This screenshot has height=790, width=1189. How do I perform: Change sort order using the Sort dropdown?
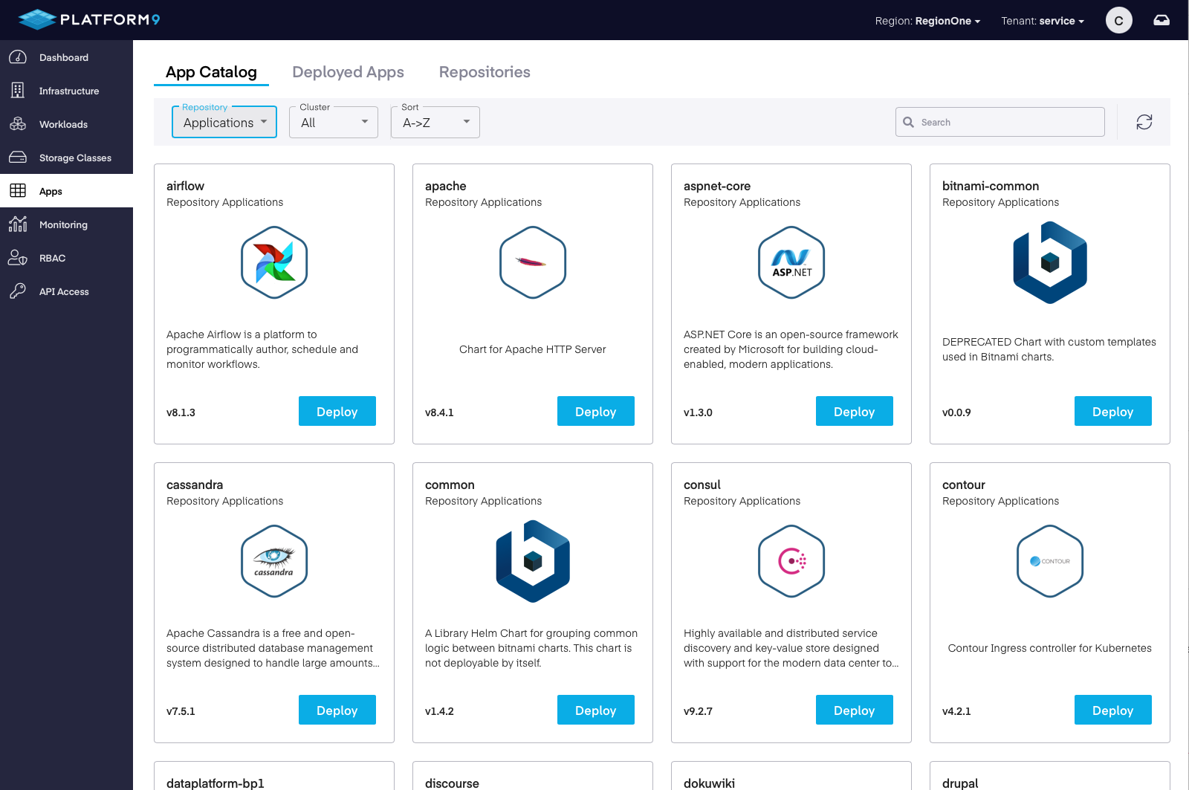tap(435, 122)
